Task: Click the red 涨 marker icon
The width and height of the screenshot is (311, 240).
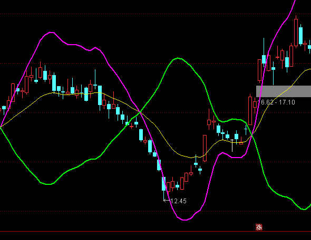Action: pyautogui.click(x=259, y=227)
